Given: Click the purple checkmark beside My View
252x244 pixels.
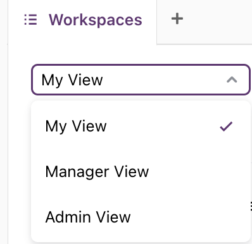Looking at the screenshot, I should 226,126.
